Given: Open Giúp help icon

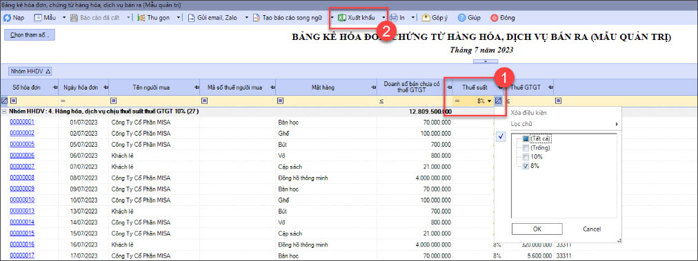Looking at the screenshot, I should 462,18.
